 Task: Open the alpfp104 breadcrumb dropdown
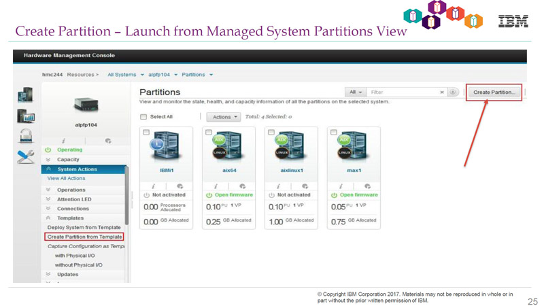pos(176,75)
